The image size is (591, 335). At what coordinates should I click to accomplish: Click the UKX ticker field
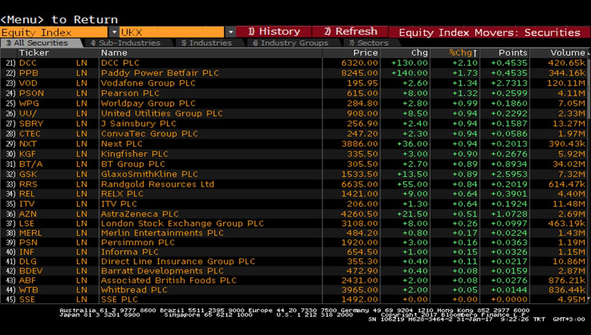pos(172,32)
